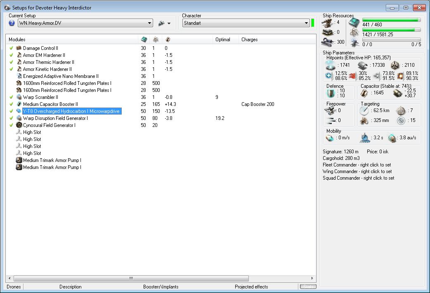Click the powergrid column header icon
This screenshot has height=293, width=430.
click(156, 40)
